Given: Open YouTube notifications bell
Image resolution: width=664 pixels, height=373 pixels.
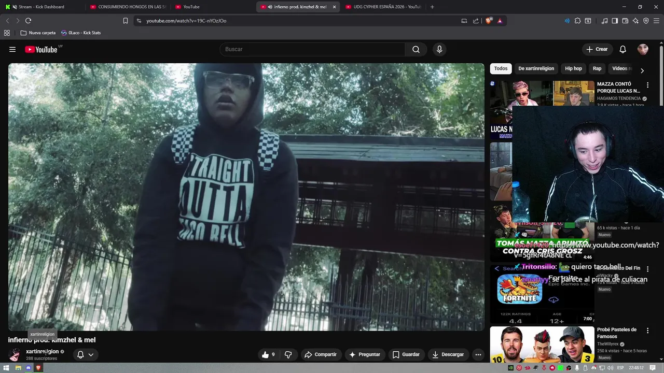Looking at the screenshot, I should [622, 49].
